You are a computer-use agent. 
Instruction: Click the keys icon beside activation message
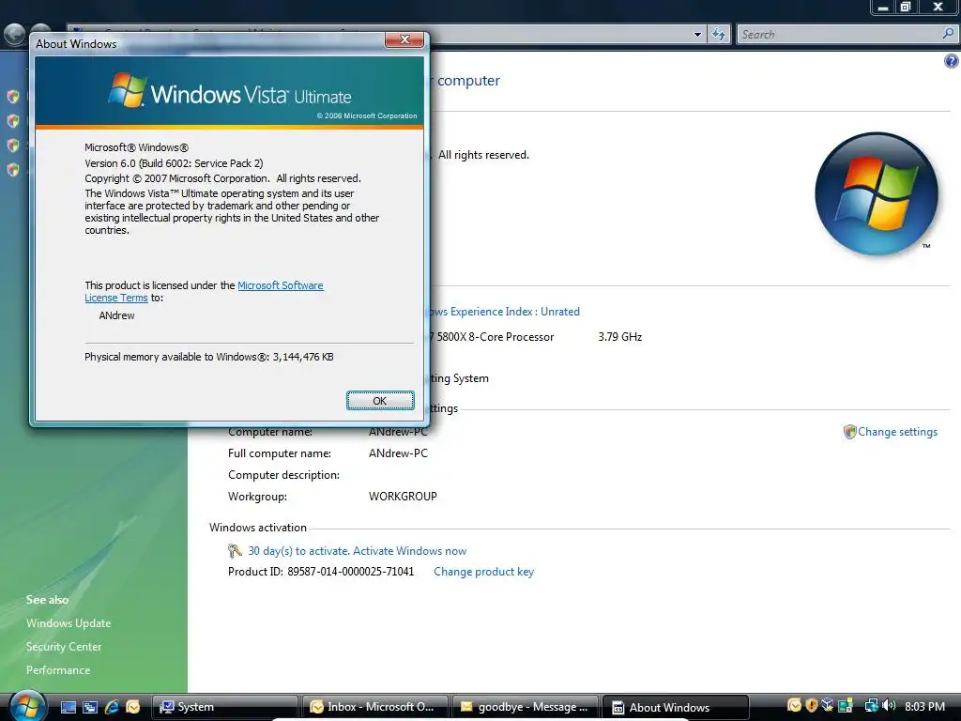click(x=235, y=550)
